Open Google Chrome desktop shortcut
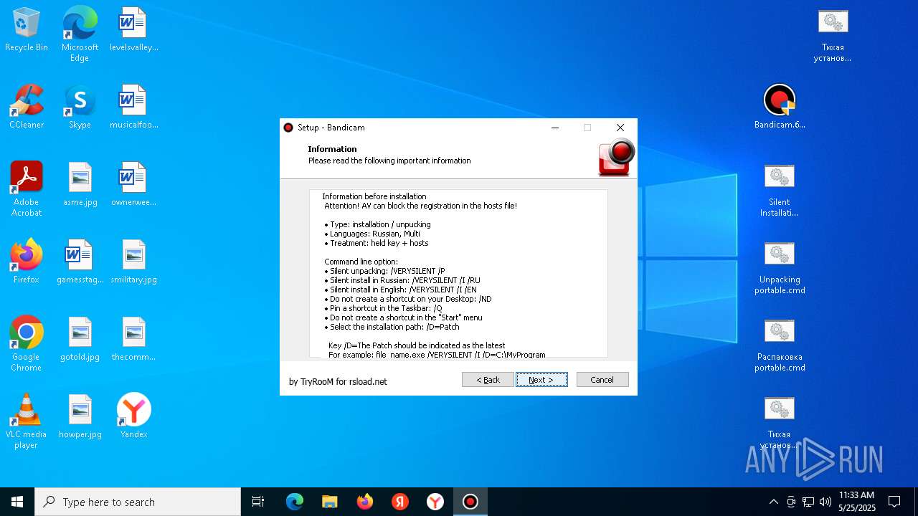Image resolution: width=918 pixels, height=516 pixels. [x=27, y=344]
